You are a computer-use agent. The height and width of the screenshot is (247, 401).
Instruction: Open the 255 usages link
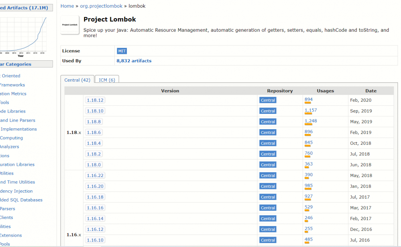308,228
